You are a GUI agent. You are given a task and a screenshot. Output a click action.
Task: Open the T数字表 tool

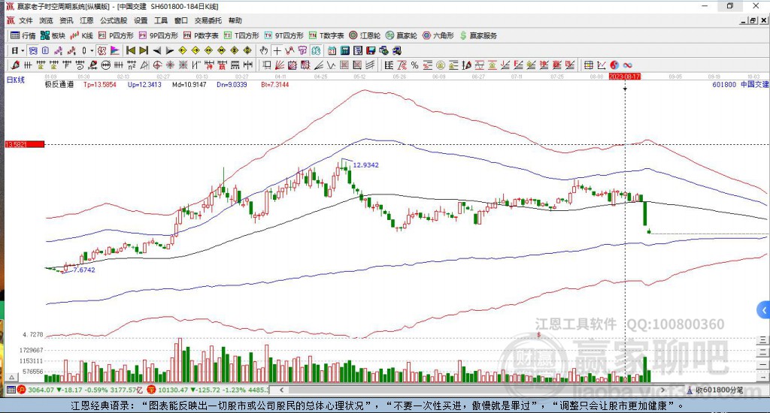[x=326, y=35]
